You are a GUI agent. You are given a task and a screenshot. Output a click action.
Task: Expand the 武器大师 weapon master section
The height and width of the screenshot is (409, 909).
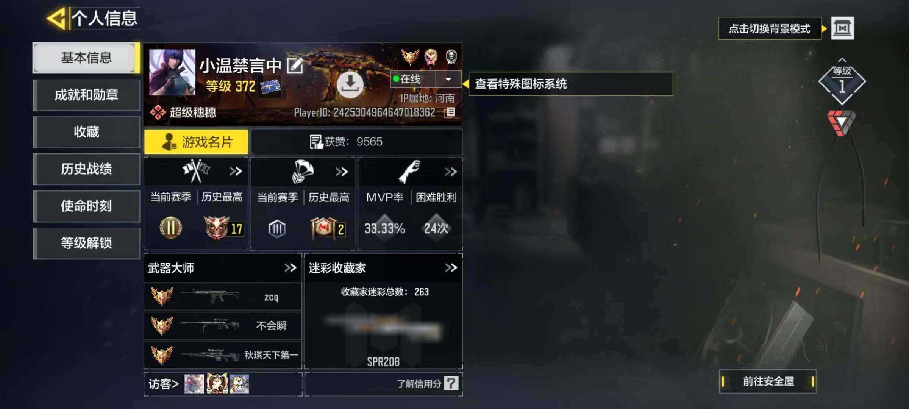pyautogui.click(x=290, y=268)
